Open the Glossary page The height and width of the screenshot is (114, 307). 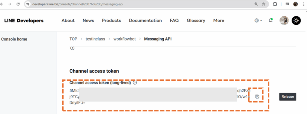(196, 21)
